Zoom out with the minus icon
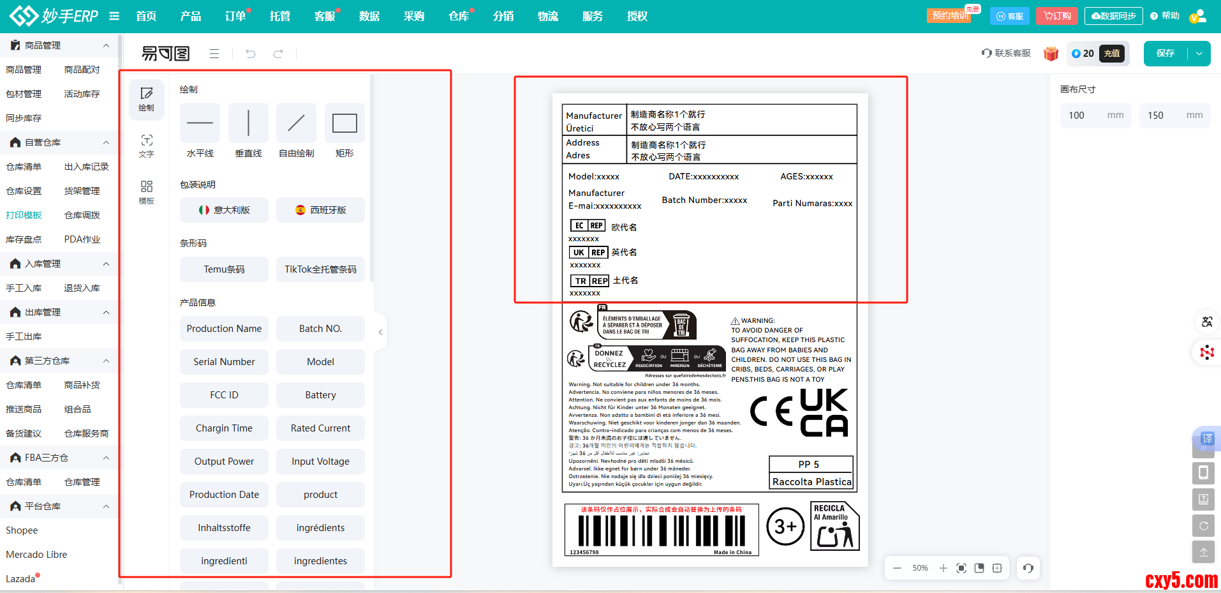This screenshot has width=1221, height=593. (897, 568)
